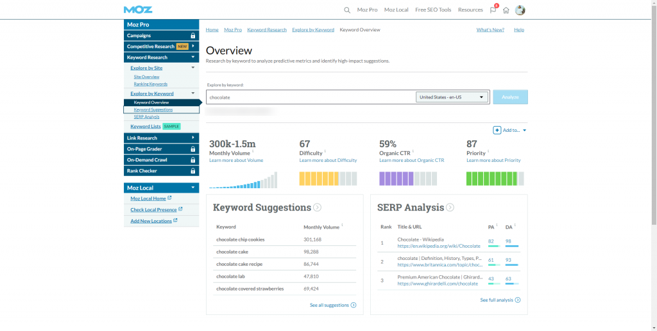Screen dimensions: 657x331
Task: Expand Competitive Research submenu arrow
Action: [x=193, y=46]
